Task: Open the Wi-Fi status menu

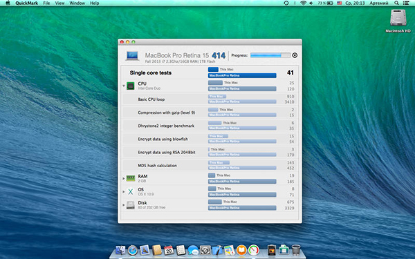Action: tap(304, 3)
